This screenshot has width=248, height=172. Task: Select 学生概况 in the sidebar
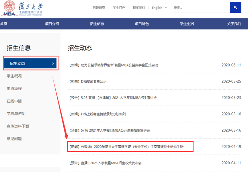14,76
